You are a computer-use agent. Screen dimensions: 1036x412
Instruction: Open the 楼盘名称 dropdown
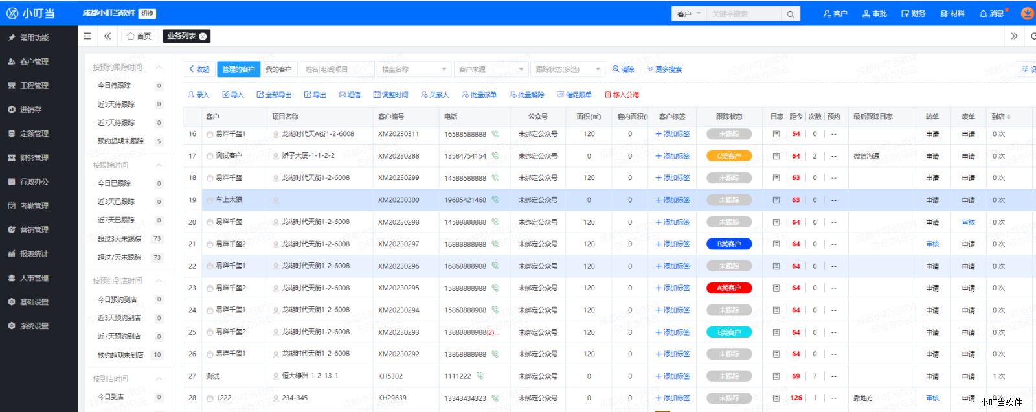click(414, 69)
